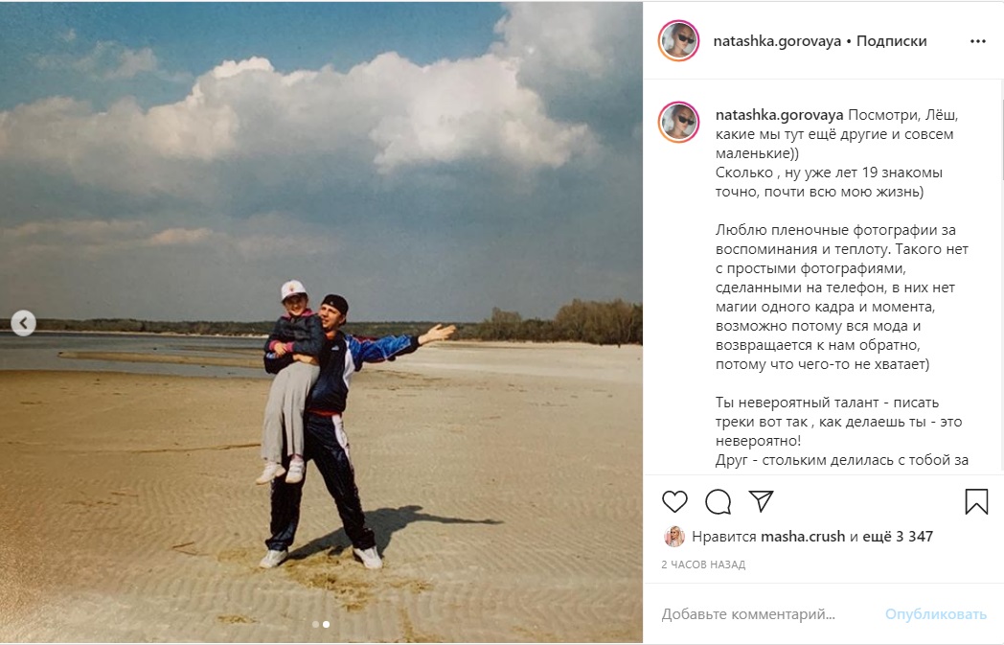Screen dimensions: 1004x645
Task: Open comments via the speech bubble icon
Action: tap(718, 501)
